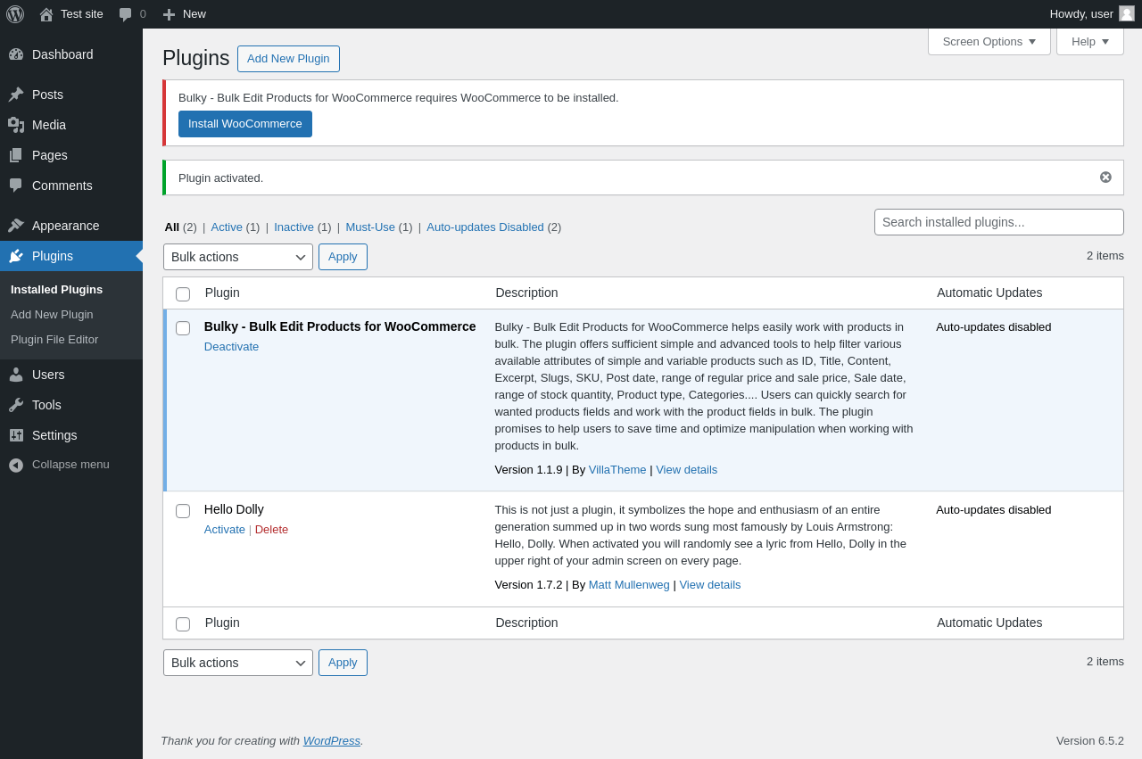1142x759 pixels.
Task: Click the home icon beside Test site
Action: (46, 14)
